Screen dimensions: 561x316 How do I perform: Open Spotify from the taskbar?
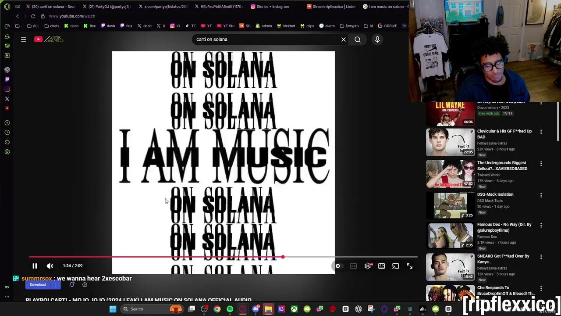point(230,309)
